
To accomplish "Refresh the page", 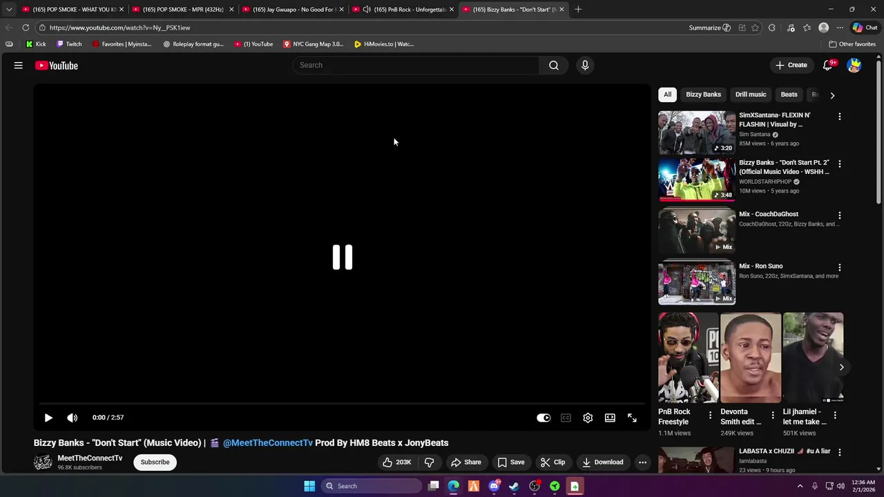I will click(26, 28).
